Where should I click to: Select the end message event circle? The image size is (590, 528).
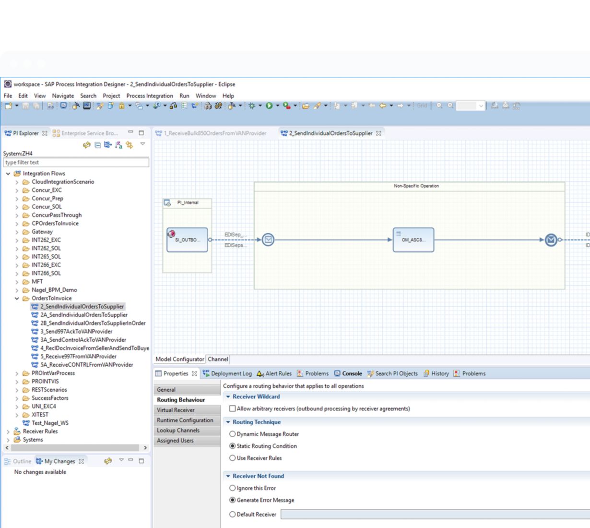click(x=551, y=240)
